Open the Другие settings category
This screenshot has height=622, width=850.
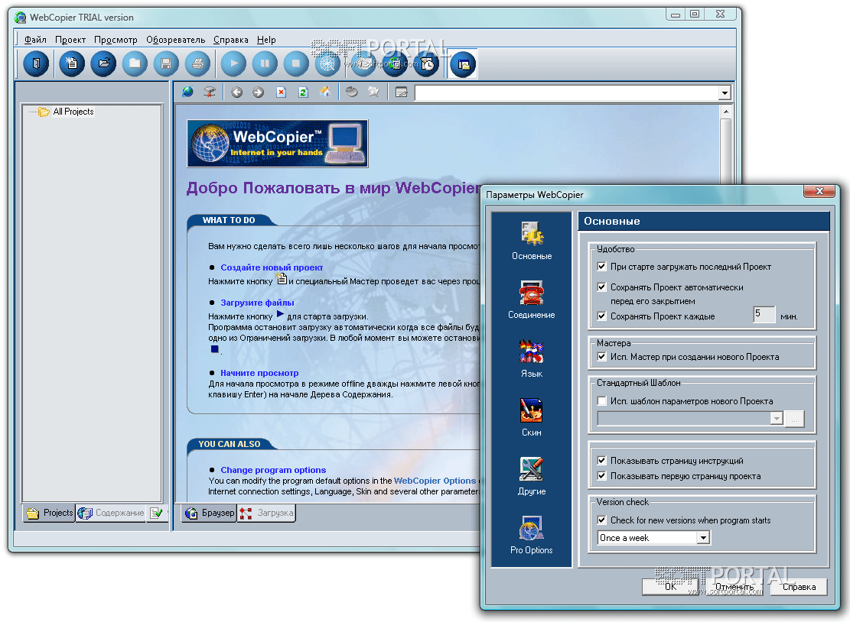[x=532, y=476]
